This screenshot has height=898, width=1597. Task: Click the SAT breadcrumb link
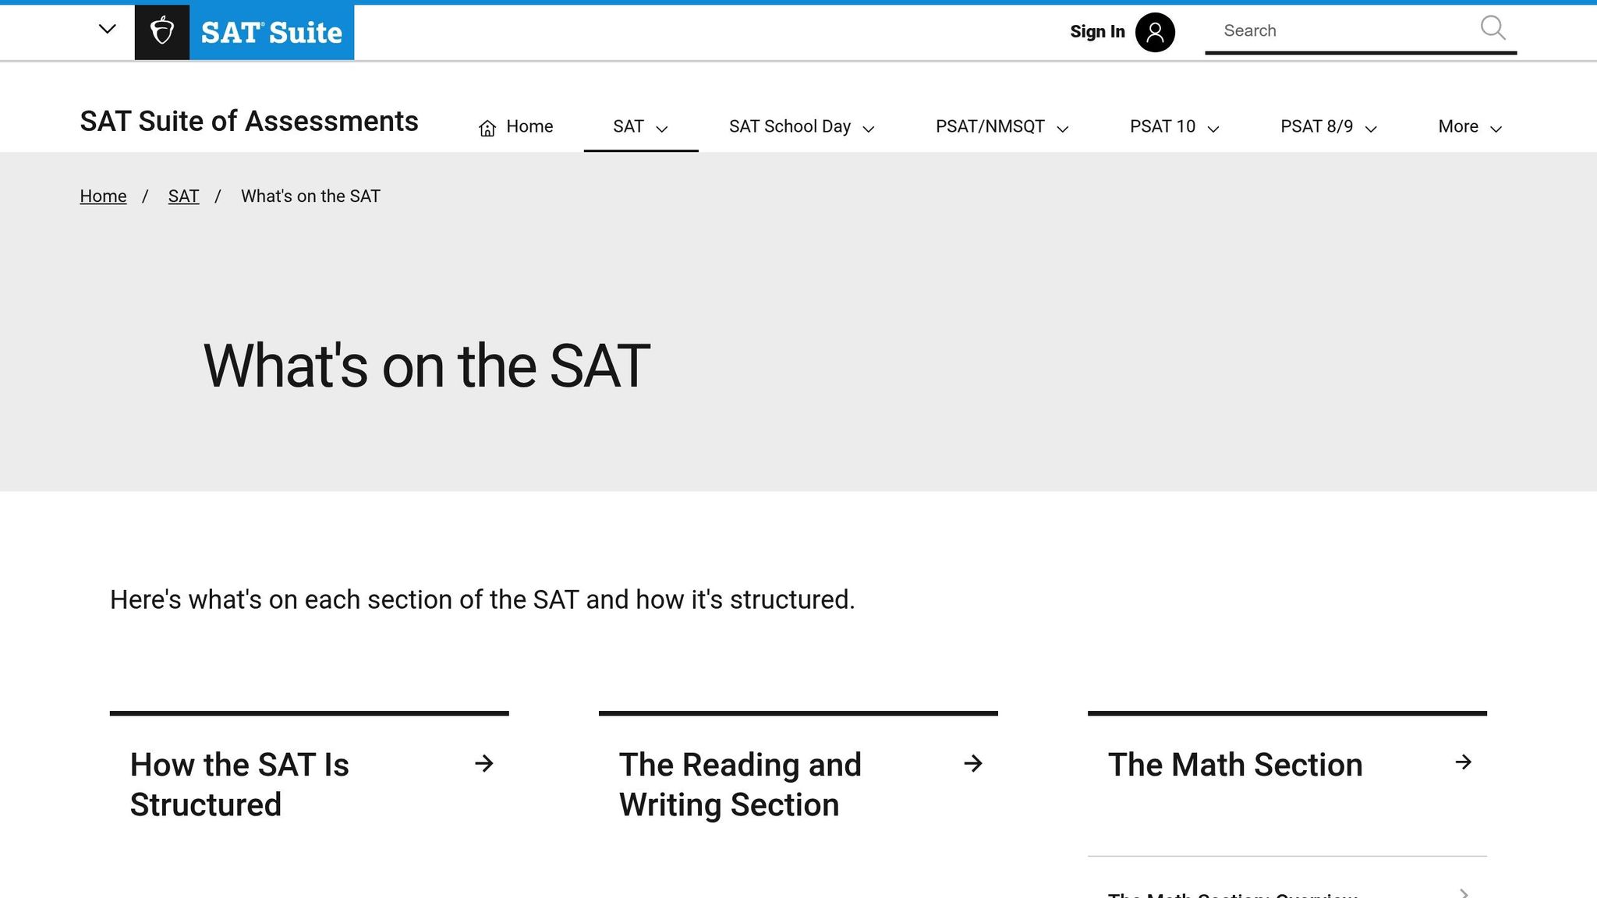pyautogui.click(x=183, y=196)
